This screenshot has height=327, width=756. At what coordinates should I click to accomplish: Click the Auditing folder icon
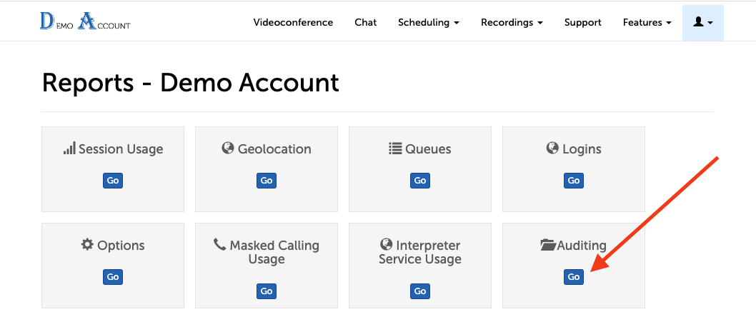click(x=548, y=245)
